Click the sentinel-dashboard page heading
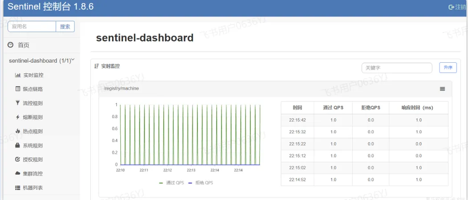468x200 pixels. (145, 38)
